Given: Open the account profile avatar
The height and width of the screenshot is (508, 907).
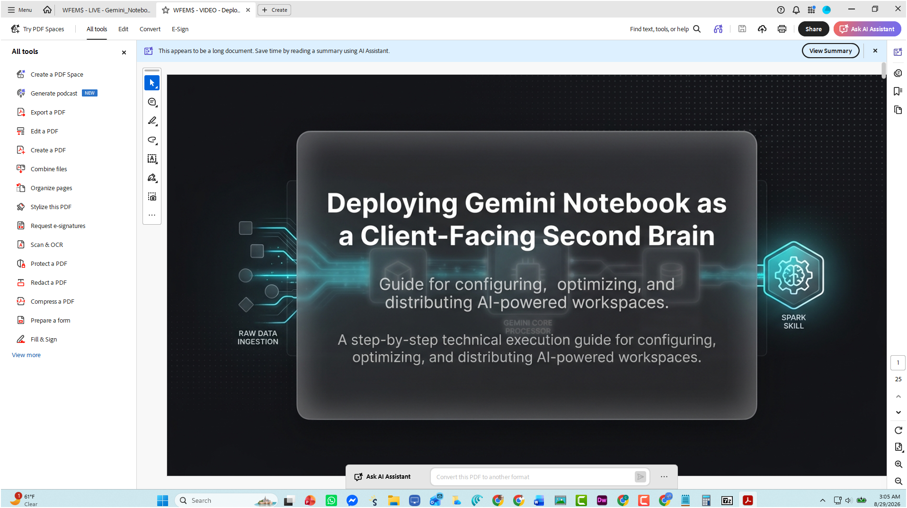Looking at the screenshot, I should point(827,10).
